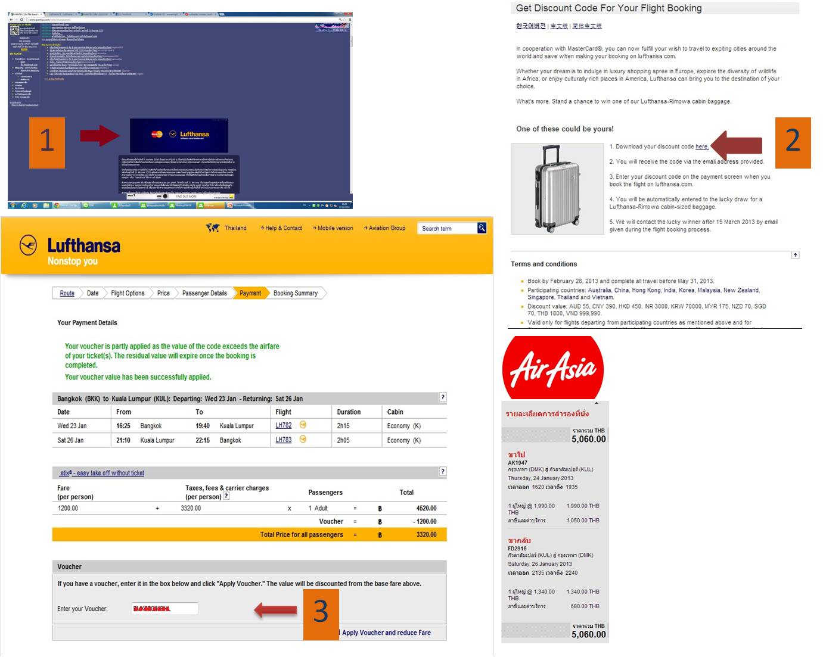
Task: Click FIND OUT MORE under the Pantip banner
Action: tap(186, 197)
